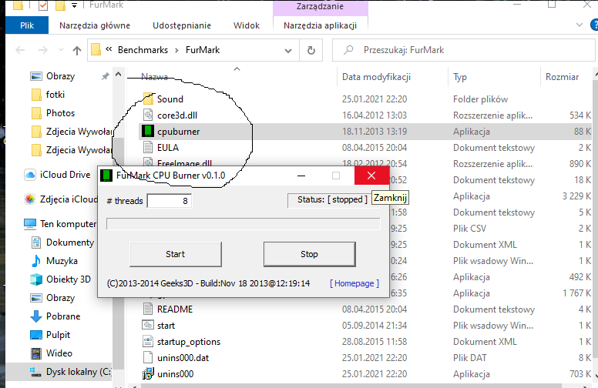598x388 pixels.
Task: Sort files by Rozmiar column
Action: [562, 77]
